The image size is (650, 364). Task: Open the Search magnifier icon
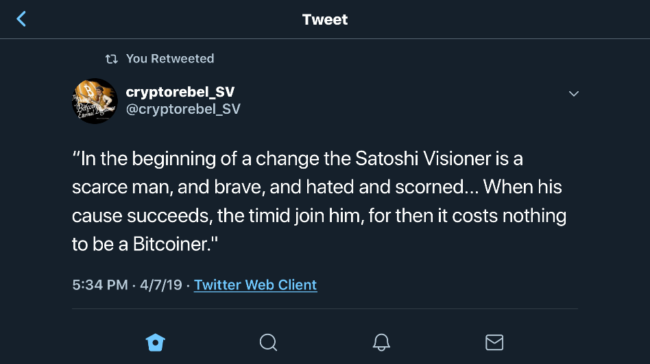click(x=268, y=341)
